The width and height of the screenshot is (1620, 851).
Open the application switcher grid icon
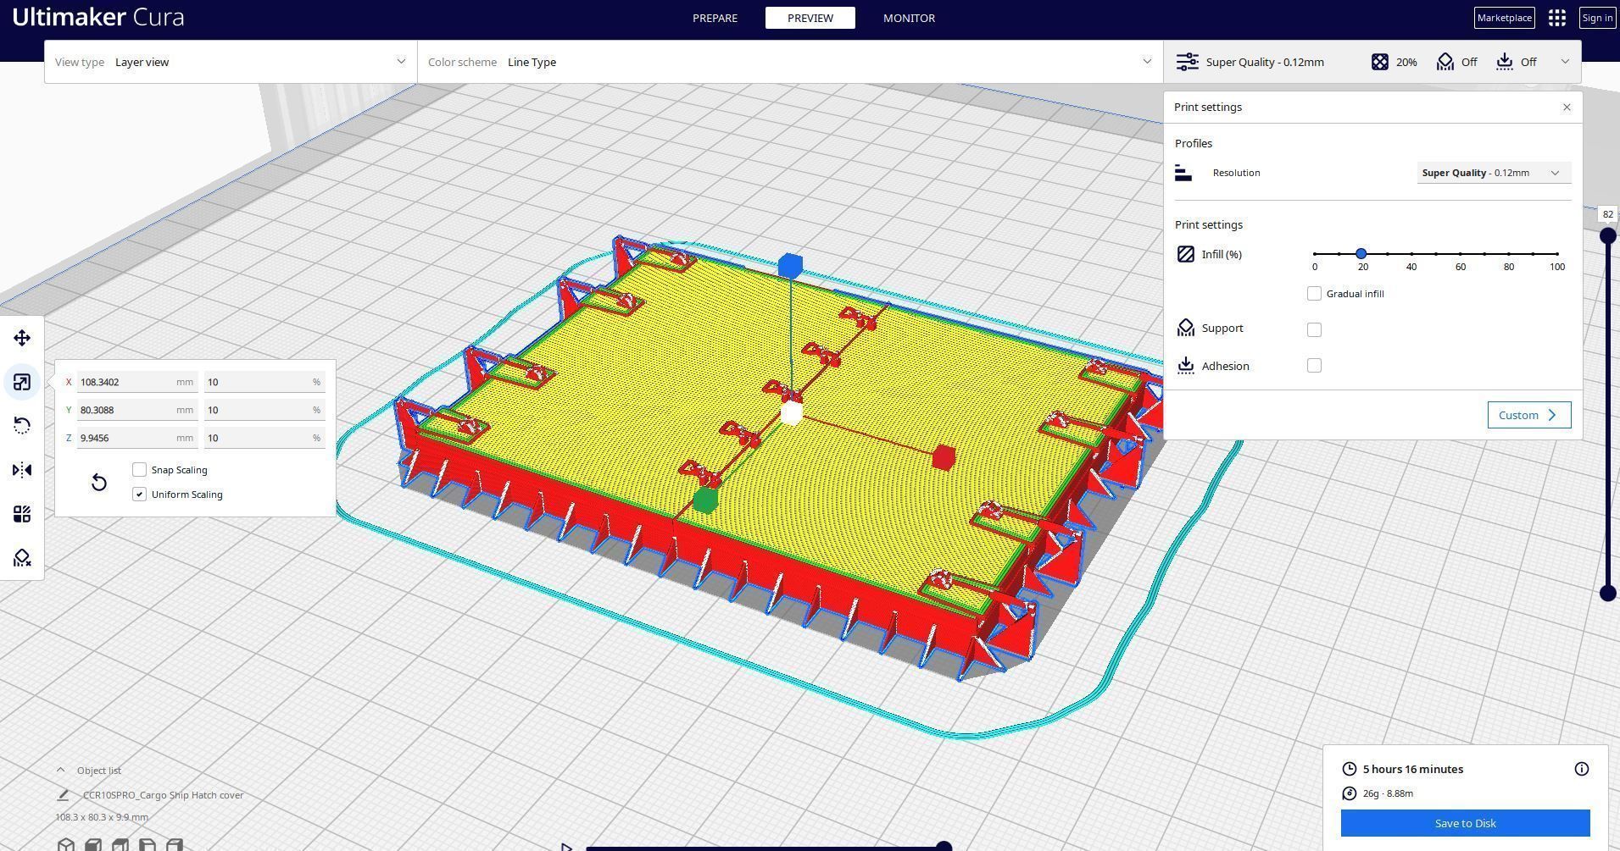point(1557,18)
